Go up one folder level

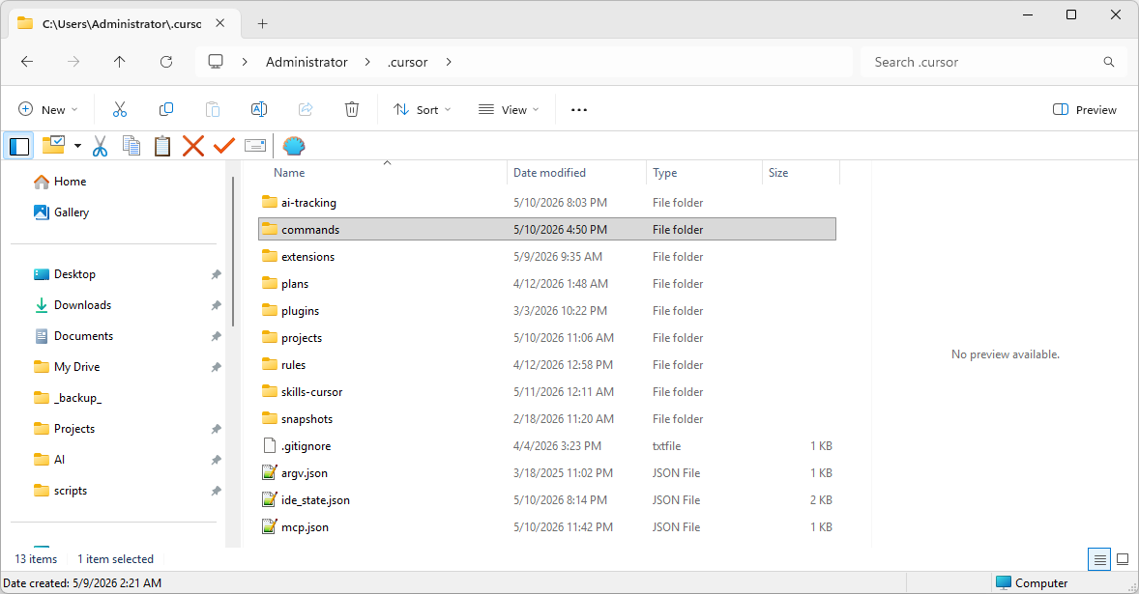[x=120, y=62]
